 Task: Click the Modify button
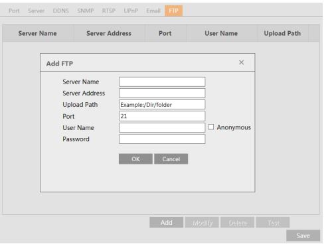[x=202, y=222]
